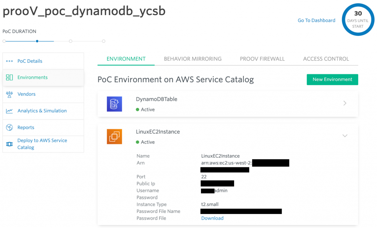Click the Port label
The width and height of the screenshot is (377, 228).
(x=141, y=177)
